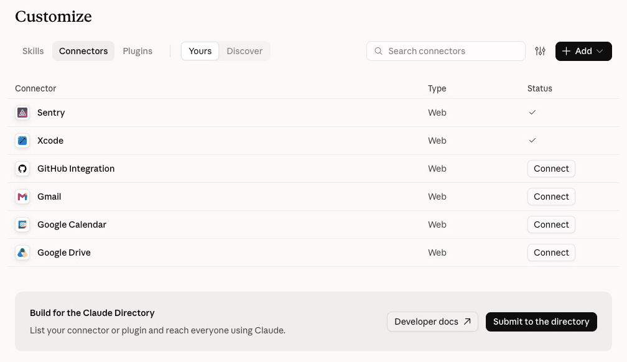This screenshot has height=362, width=627.
Task: Click the magnifier icon in search box
Action: pos(378,51)
